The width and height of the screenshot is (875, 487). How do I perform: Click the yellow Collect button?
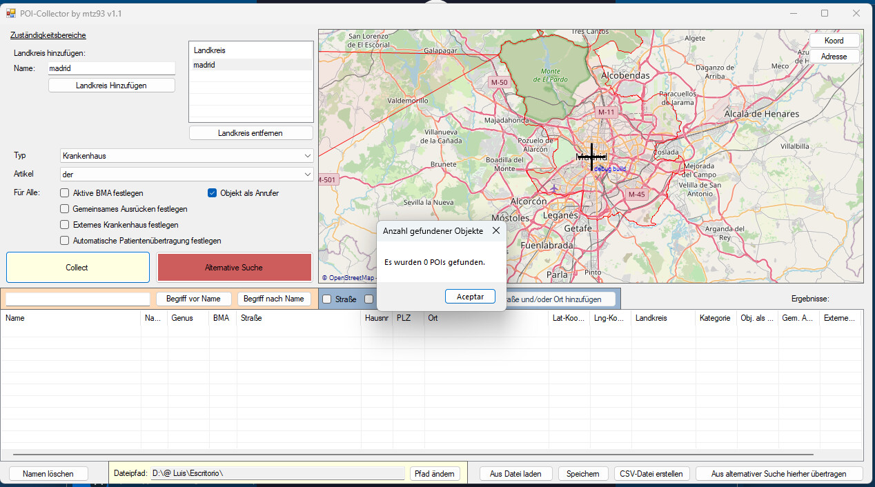click(x=77, y=268)
